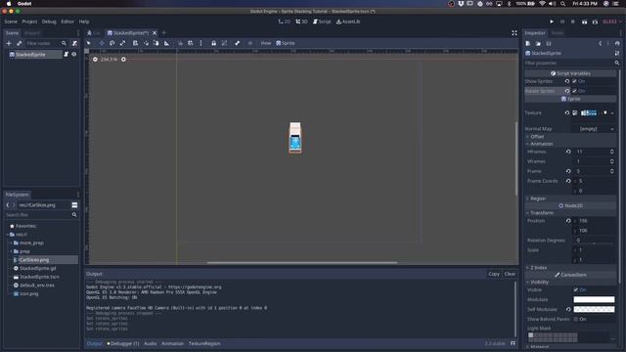
Task: Activate the Scale Mode tool
Action: coord(122,43)
